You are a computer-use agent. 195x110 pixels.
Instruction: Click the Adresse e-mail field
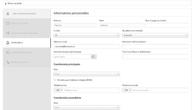[87, 46]
